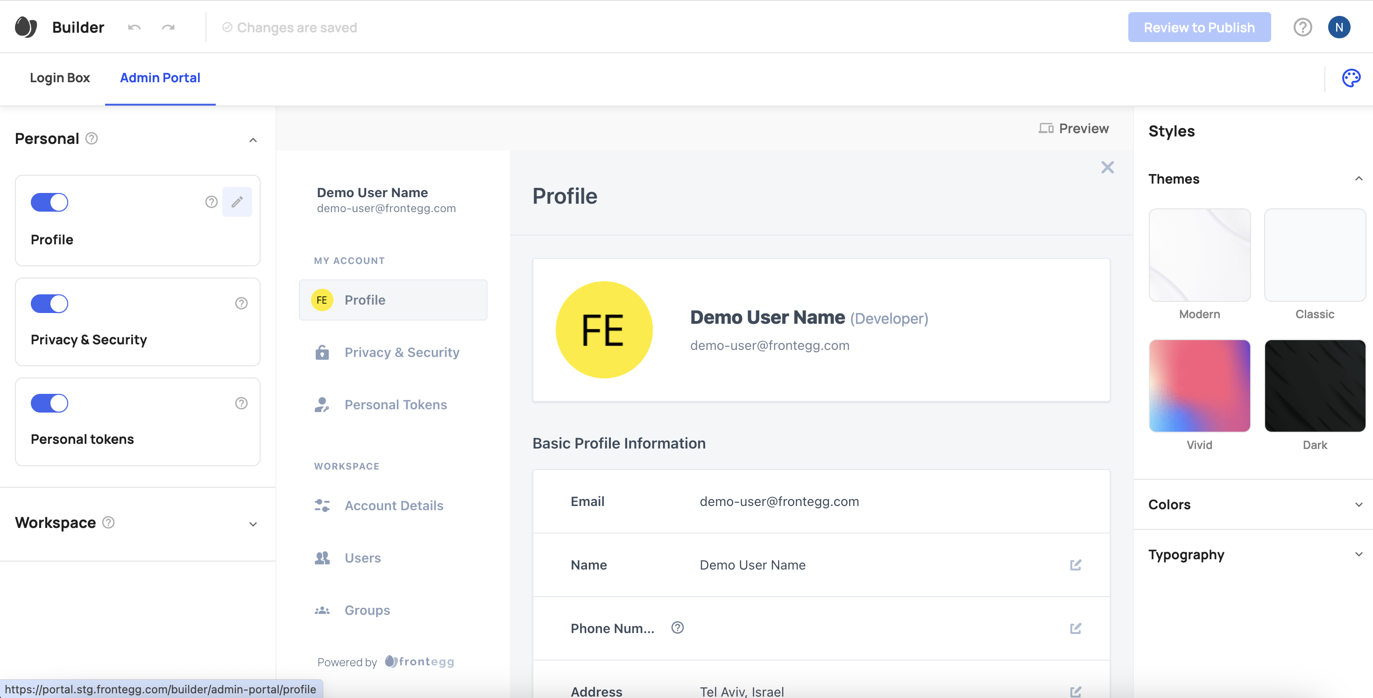This screenshot has height=698, width=1373.
Task: Click edit icon for Phone Number row
Action: tap(1076, 628)
